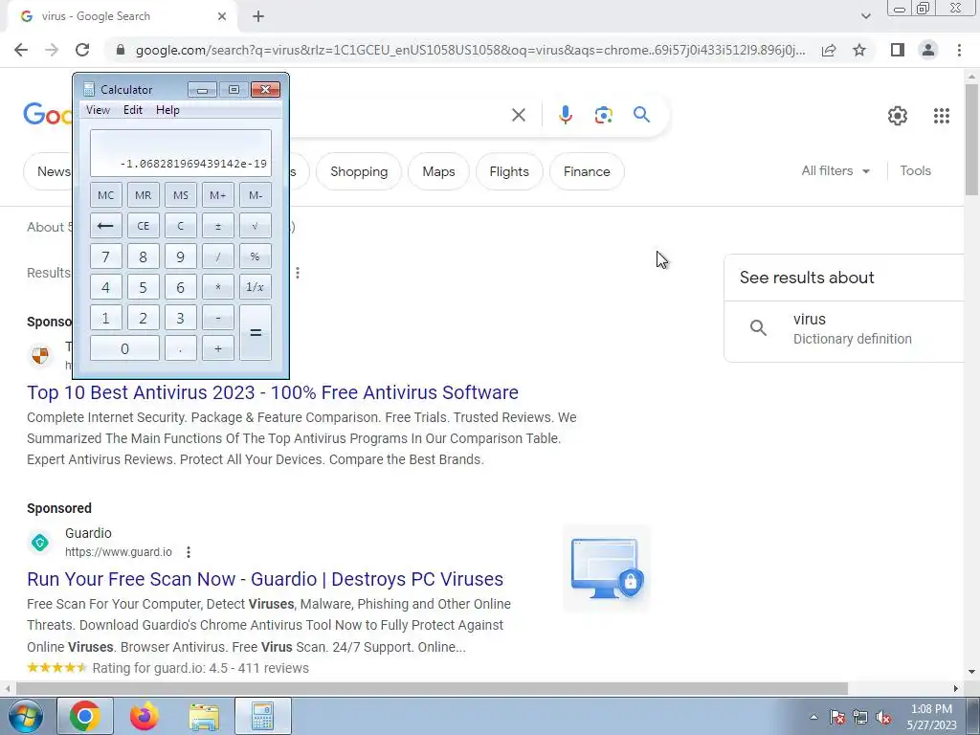Open Google quick settings gear
Screen dimensions: 980x735
pos(898,116)
